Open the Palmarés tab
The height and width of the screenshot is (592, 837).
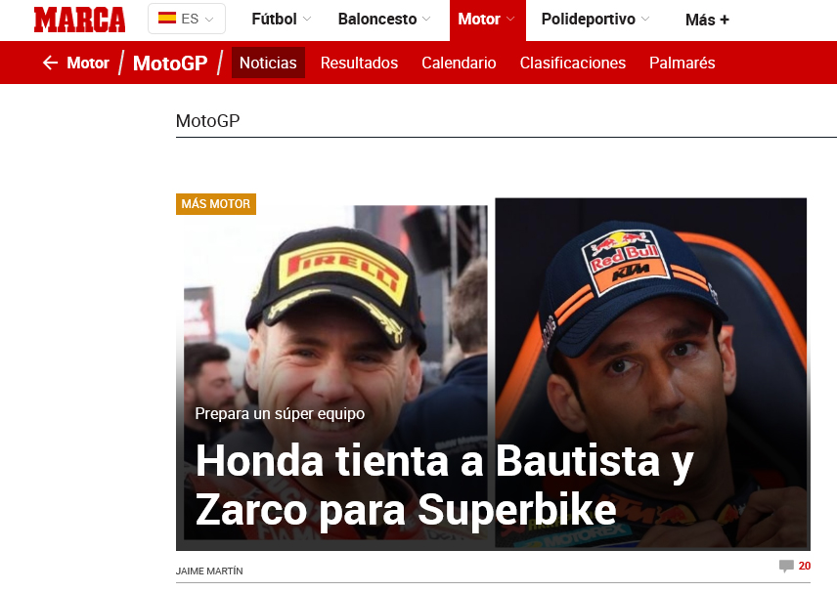683,63
